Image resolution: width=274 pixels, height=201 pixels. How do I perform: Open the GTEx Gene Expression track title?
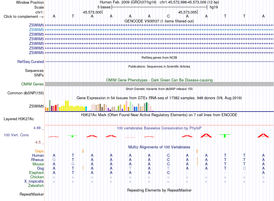pyautogui.click(x=159, y=98)
